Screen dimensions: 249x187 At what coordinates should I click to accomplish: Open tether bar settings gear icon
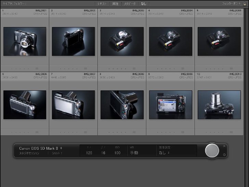224,155
